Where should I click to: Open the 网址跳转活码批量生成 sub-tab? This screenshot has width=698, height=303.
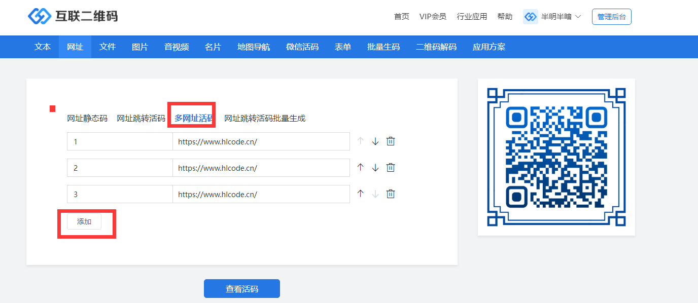pyautogui.click(x=265, y=119)
